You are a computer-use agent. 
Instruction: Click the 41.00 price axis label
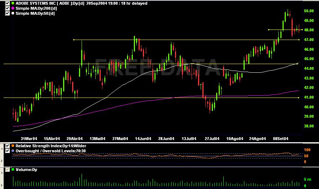click(309, 98)
